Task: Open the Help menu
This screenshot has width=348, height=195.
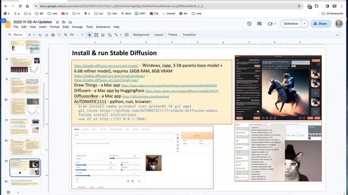Action: coord(116,27)
